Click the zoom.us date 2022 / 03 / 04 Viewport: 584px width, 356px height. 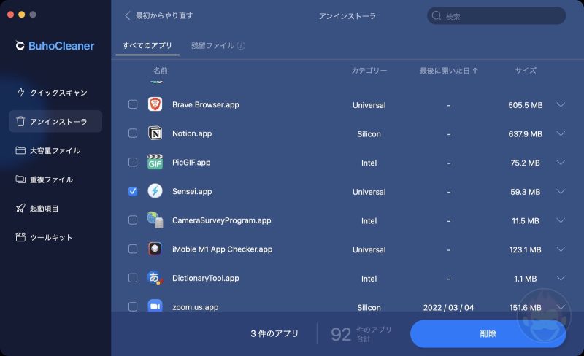(448, 308)
